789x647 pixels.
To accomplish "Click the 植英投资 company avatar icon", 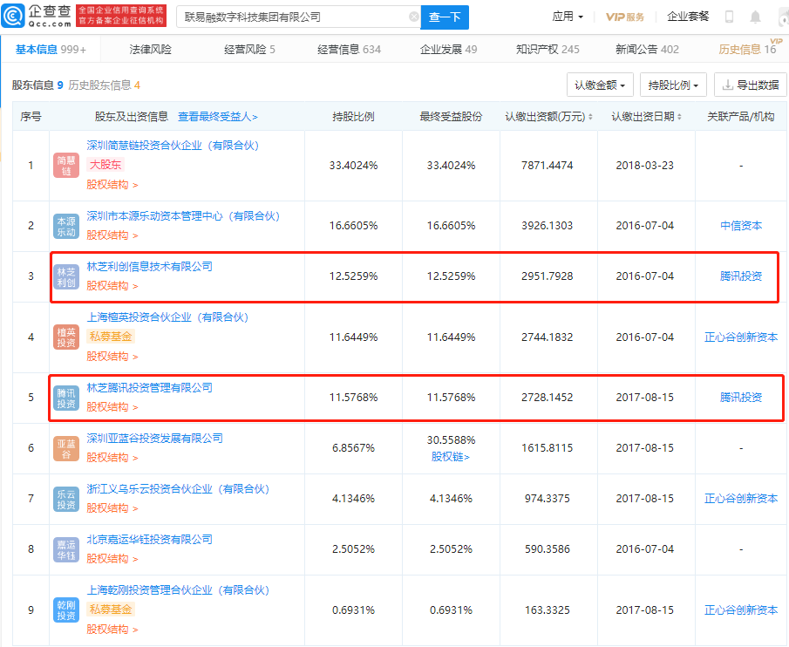I will tap(66, 337).
